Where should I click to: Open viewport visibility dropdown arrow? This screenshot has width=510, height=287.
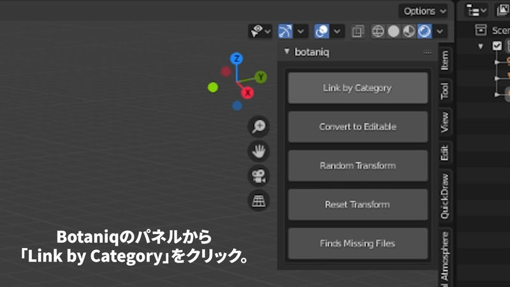[268, 31]
